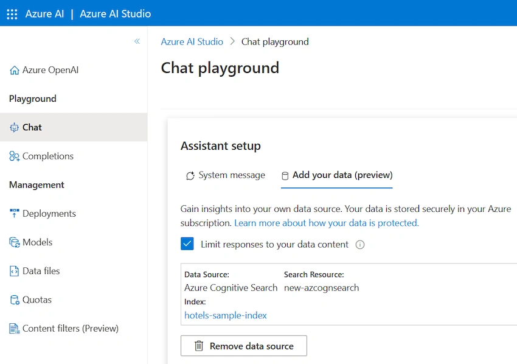Click the Quotas icon
517x364 pixels.
(x=15, y=299)
